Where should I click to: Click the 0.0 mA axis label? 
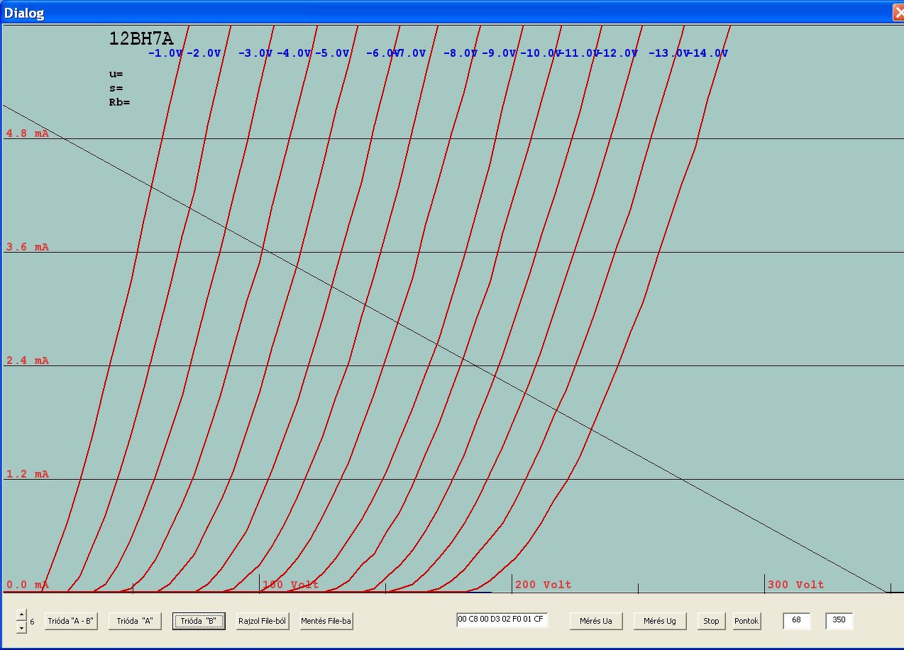tap(28, 585)
